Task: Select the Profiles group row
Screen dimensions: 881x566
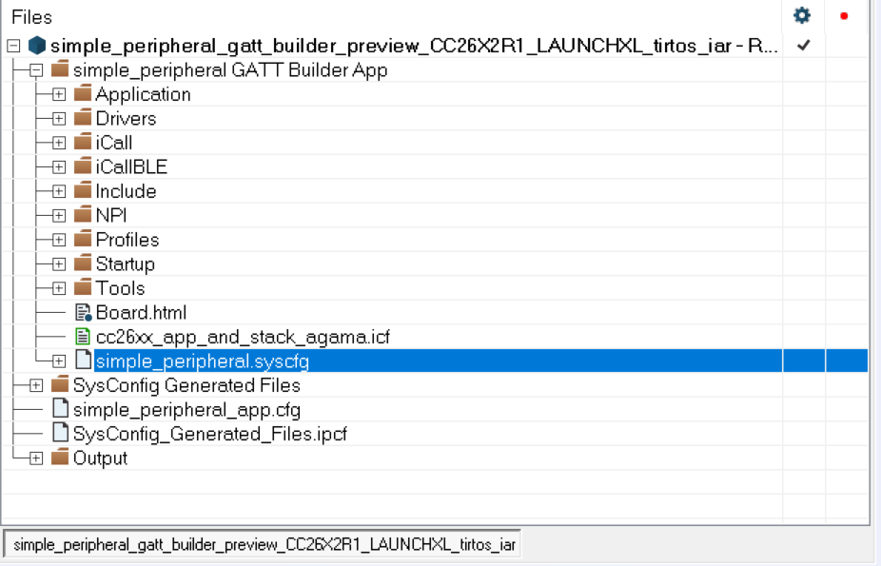Action: (127, 239)
